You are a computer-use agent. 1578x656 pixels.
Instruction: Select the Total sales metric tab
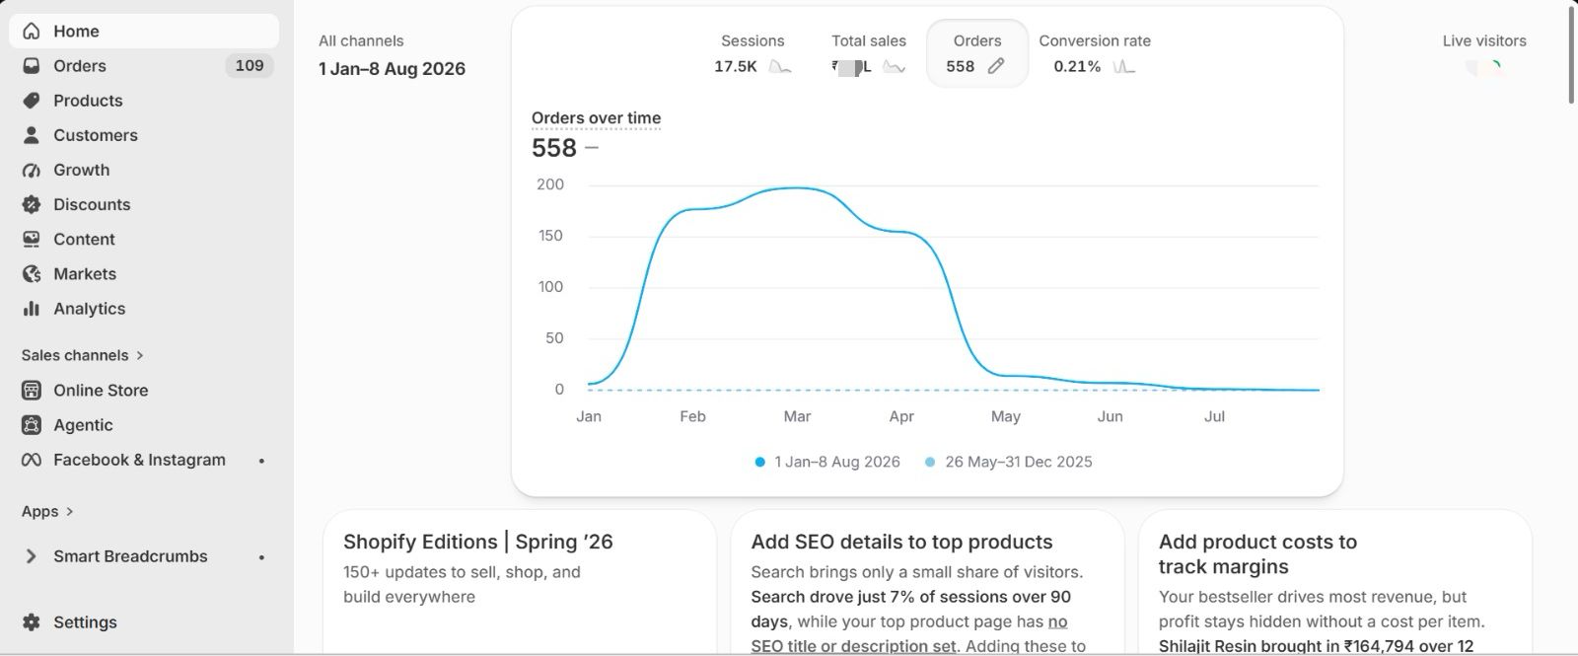coord(869,53)
